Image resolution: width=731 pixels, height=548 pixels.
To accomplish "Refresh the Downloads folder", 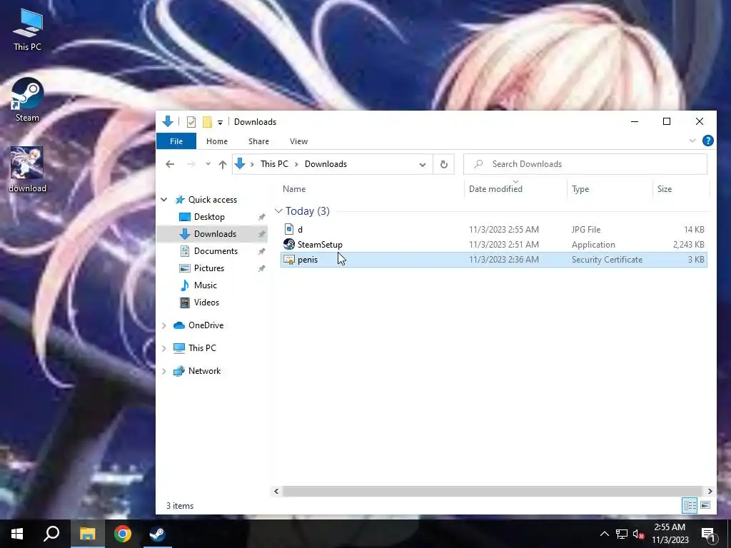I will point(444,165).
